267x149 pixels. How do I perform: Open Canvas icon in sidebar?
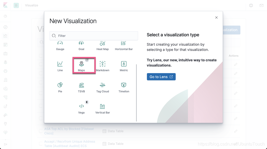[x=6, y=53]
